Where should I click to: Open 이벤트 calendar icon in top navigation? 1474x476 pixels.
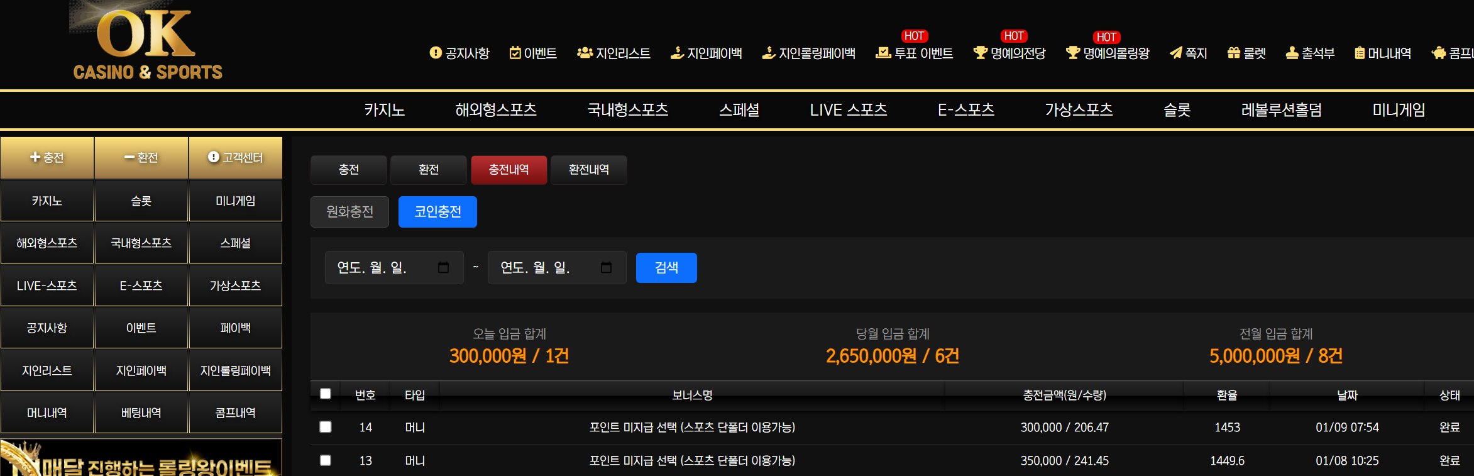[x=515, y=53]
